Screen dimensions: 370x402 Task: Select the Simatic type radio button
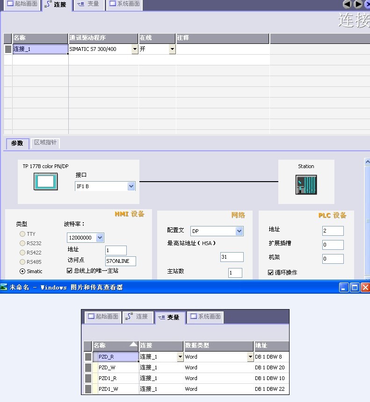coord(22,271)
